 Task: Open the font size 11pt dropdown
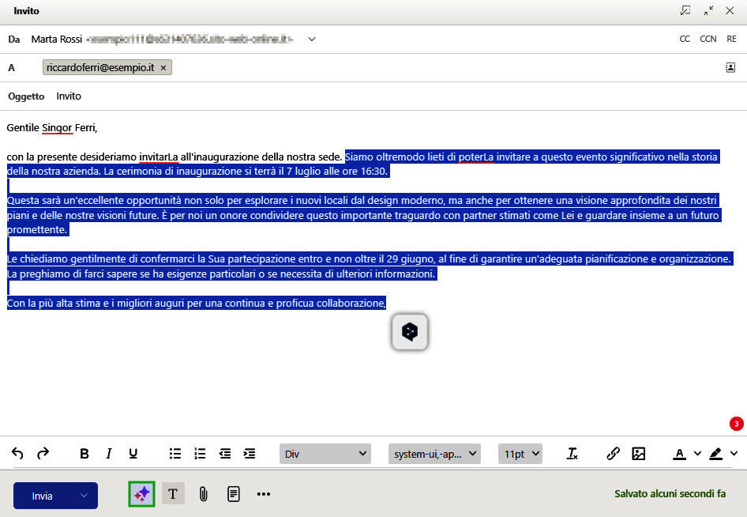tap(520, 454)
